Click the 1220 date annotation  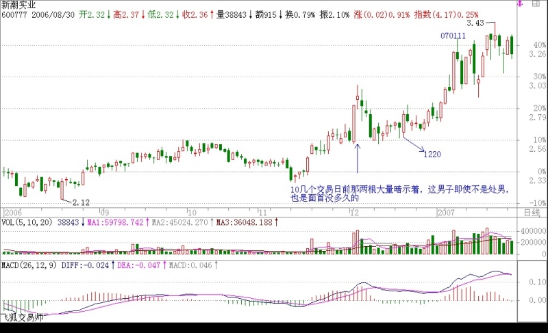(x=432, y=154)
